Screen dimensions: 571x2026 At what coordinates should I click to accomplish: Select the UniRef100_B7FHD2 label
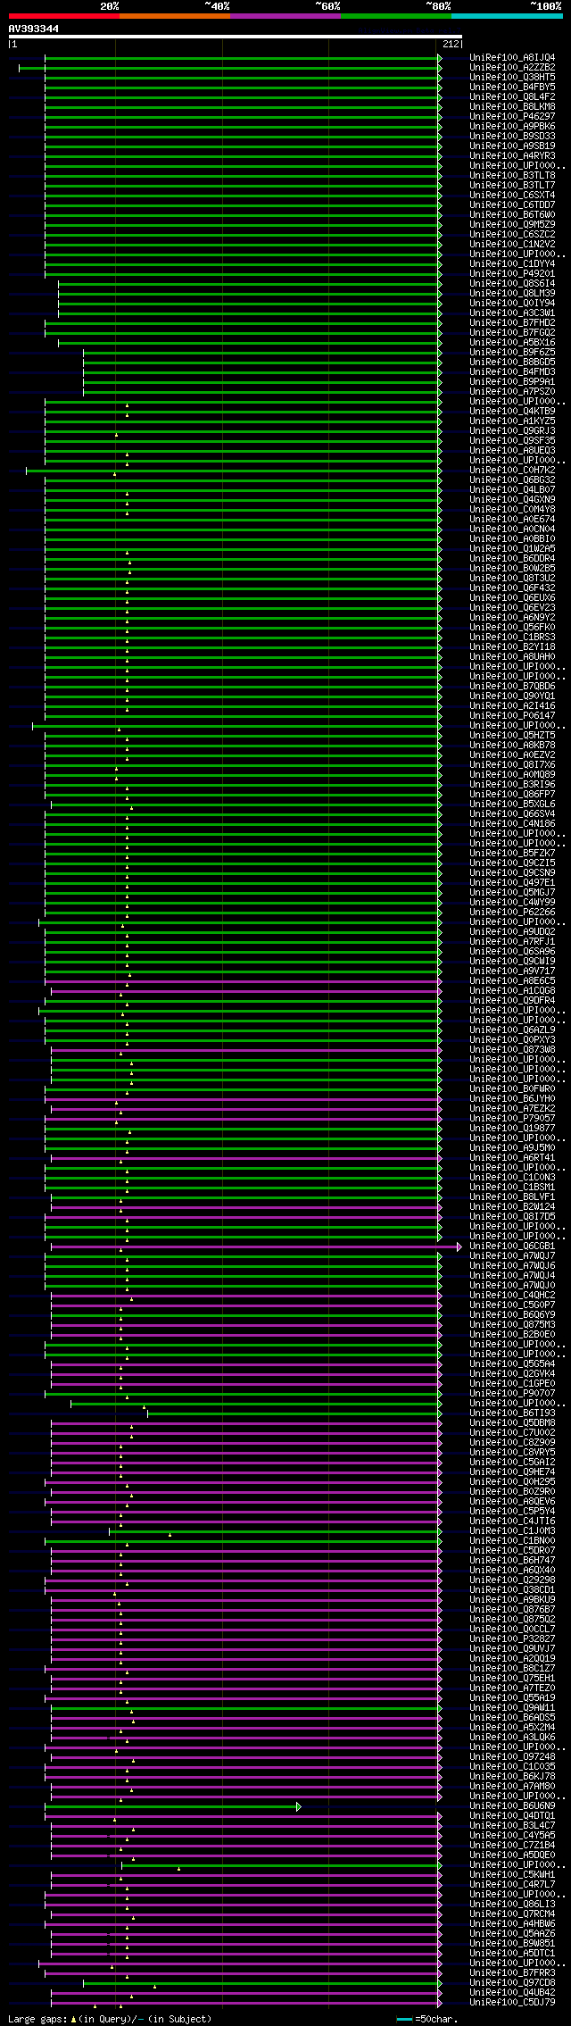point(512,322)
